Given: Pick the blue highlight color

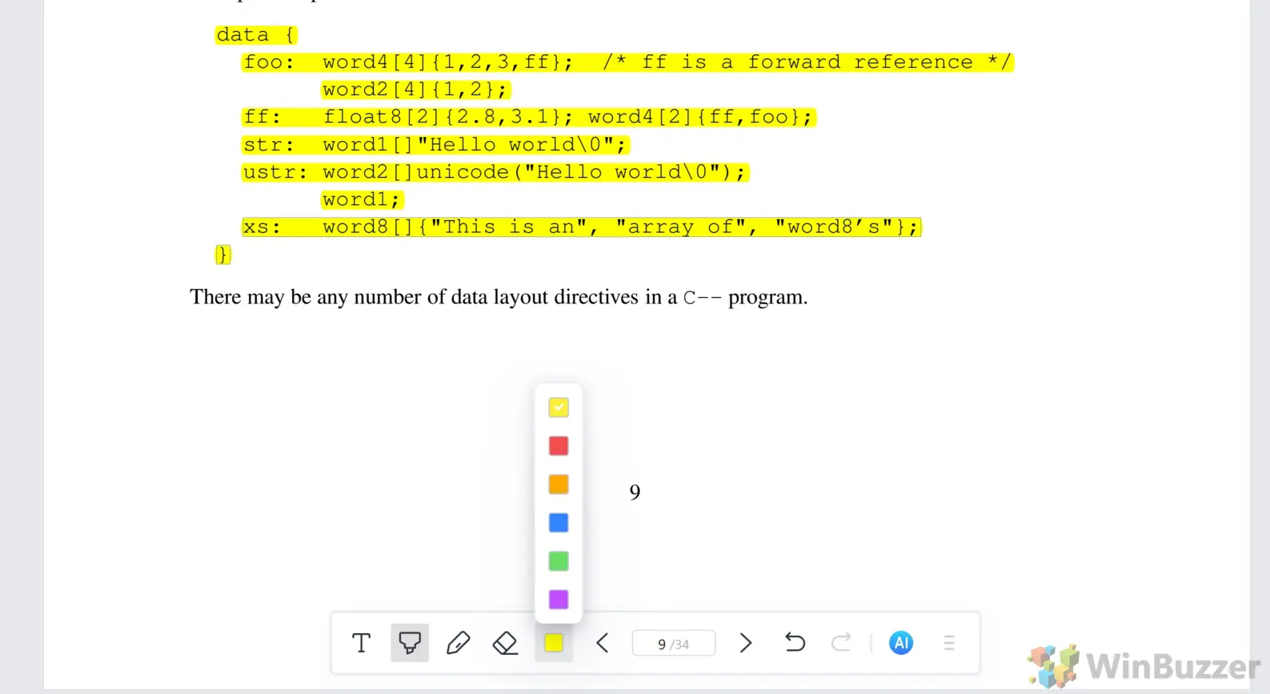Looking at the screenshot, I should pos(559,523).
